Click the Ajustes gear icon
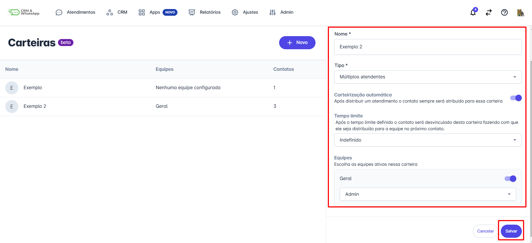 [235, 12]
